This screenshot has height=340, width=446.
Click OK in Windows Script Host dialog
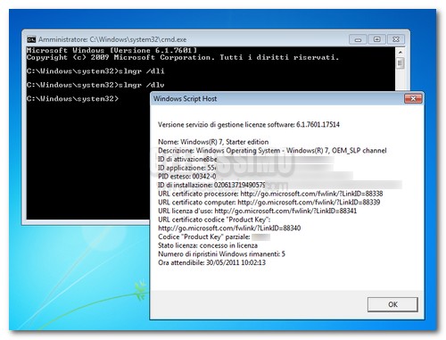[x=392, y=304]
